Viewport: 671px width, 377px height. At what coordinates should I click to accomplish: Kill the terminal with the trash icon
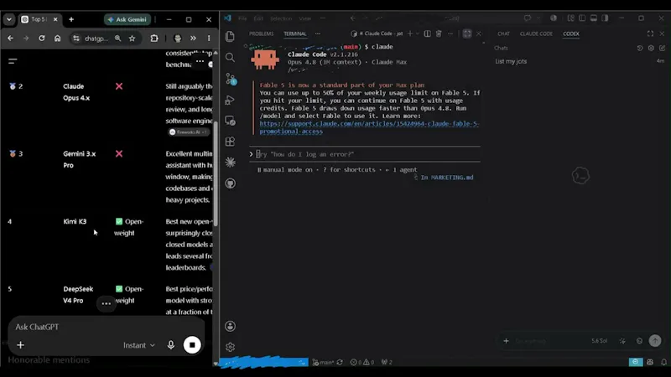tap(439, 34)
